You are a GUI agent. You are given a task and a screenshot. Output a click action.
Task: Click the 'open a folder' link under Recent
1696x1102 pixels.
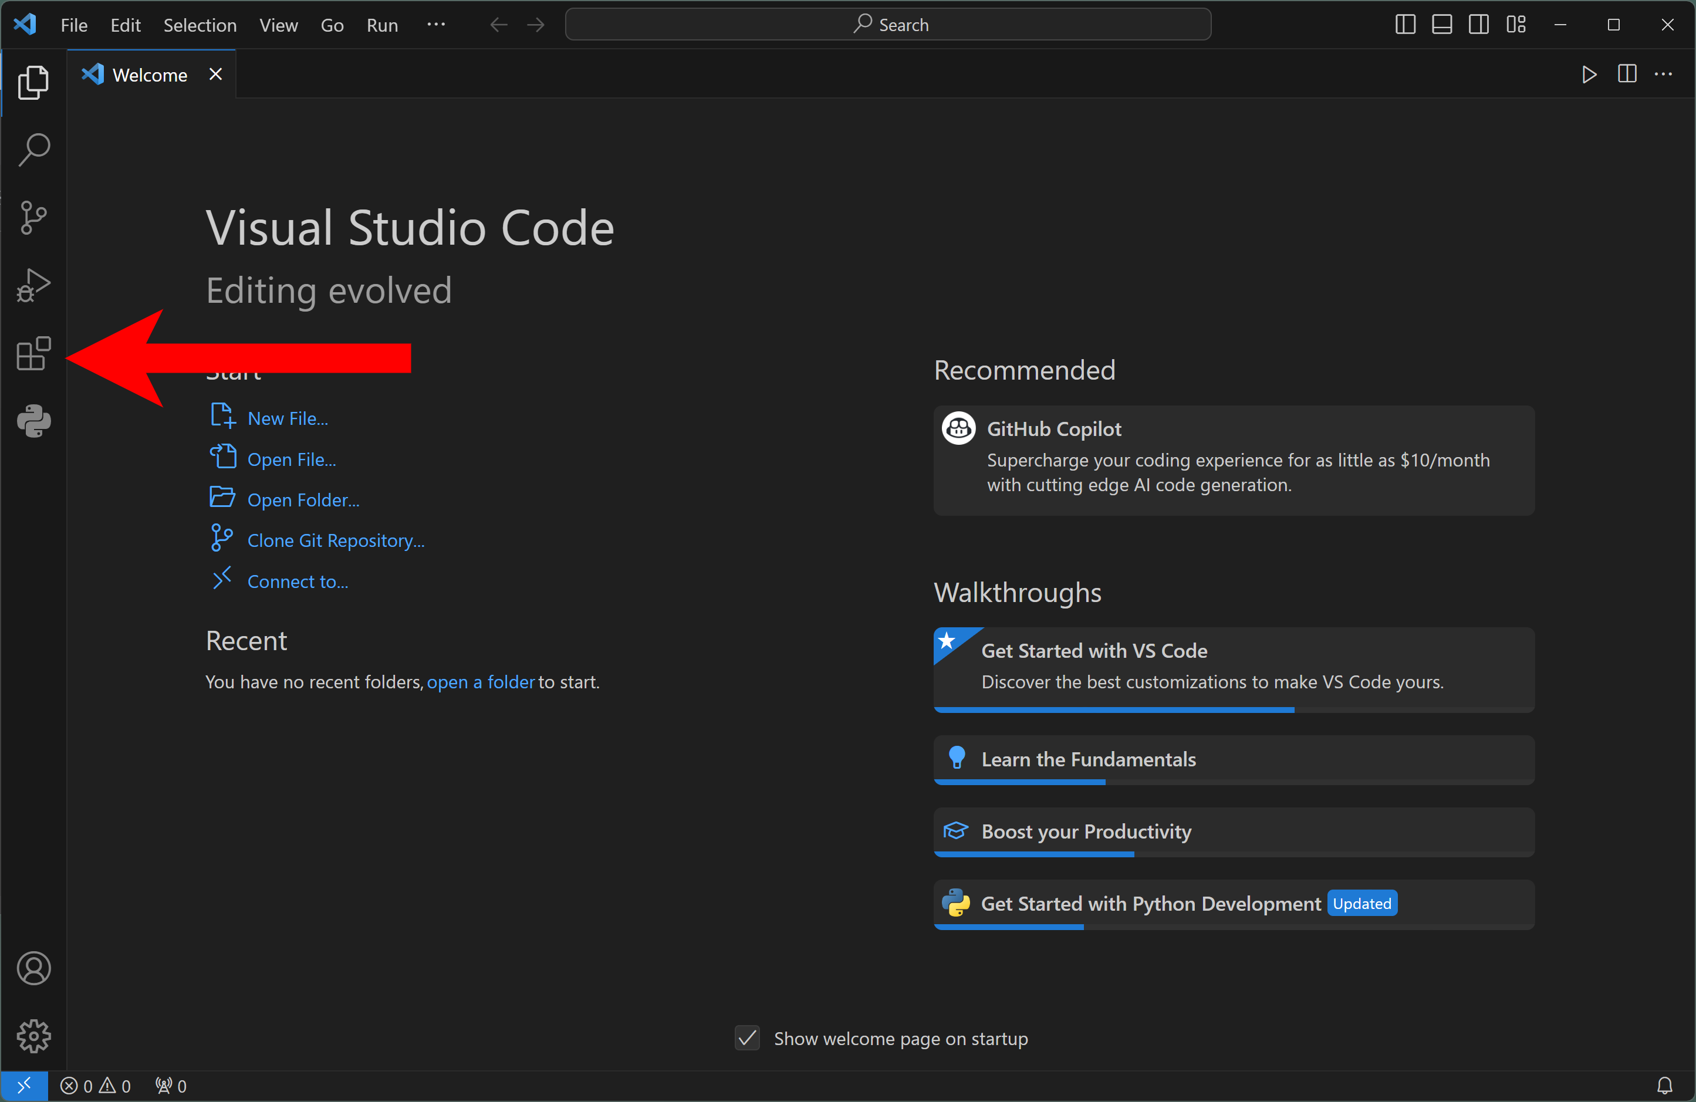pos(481,682)
